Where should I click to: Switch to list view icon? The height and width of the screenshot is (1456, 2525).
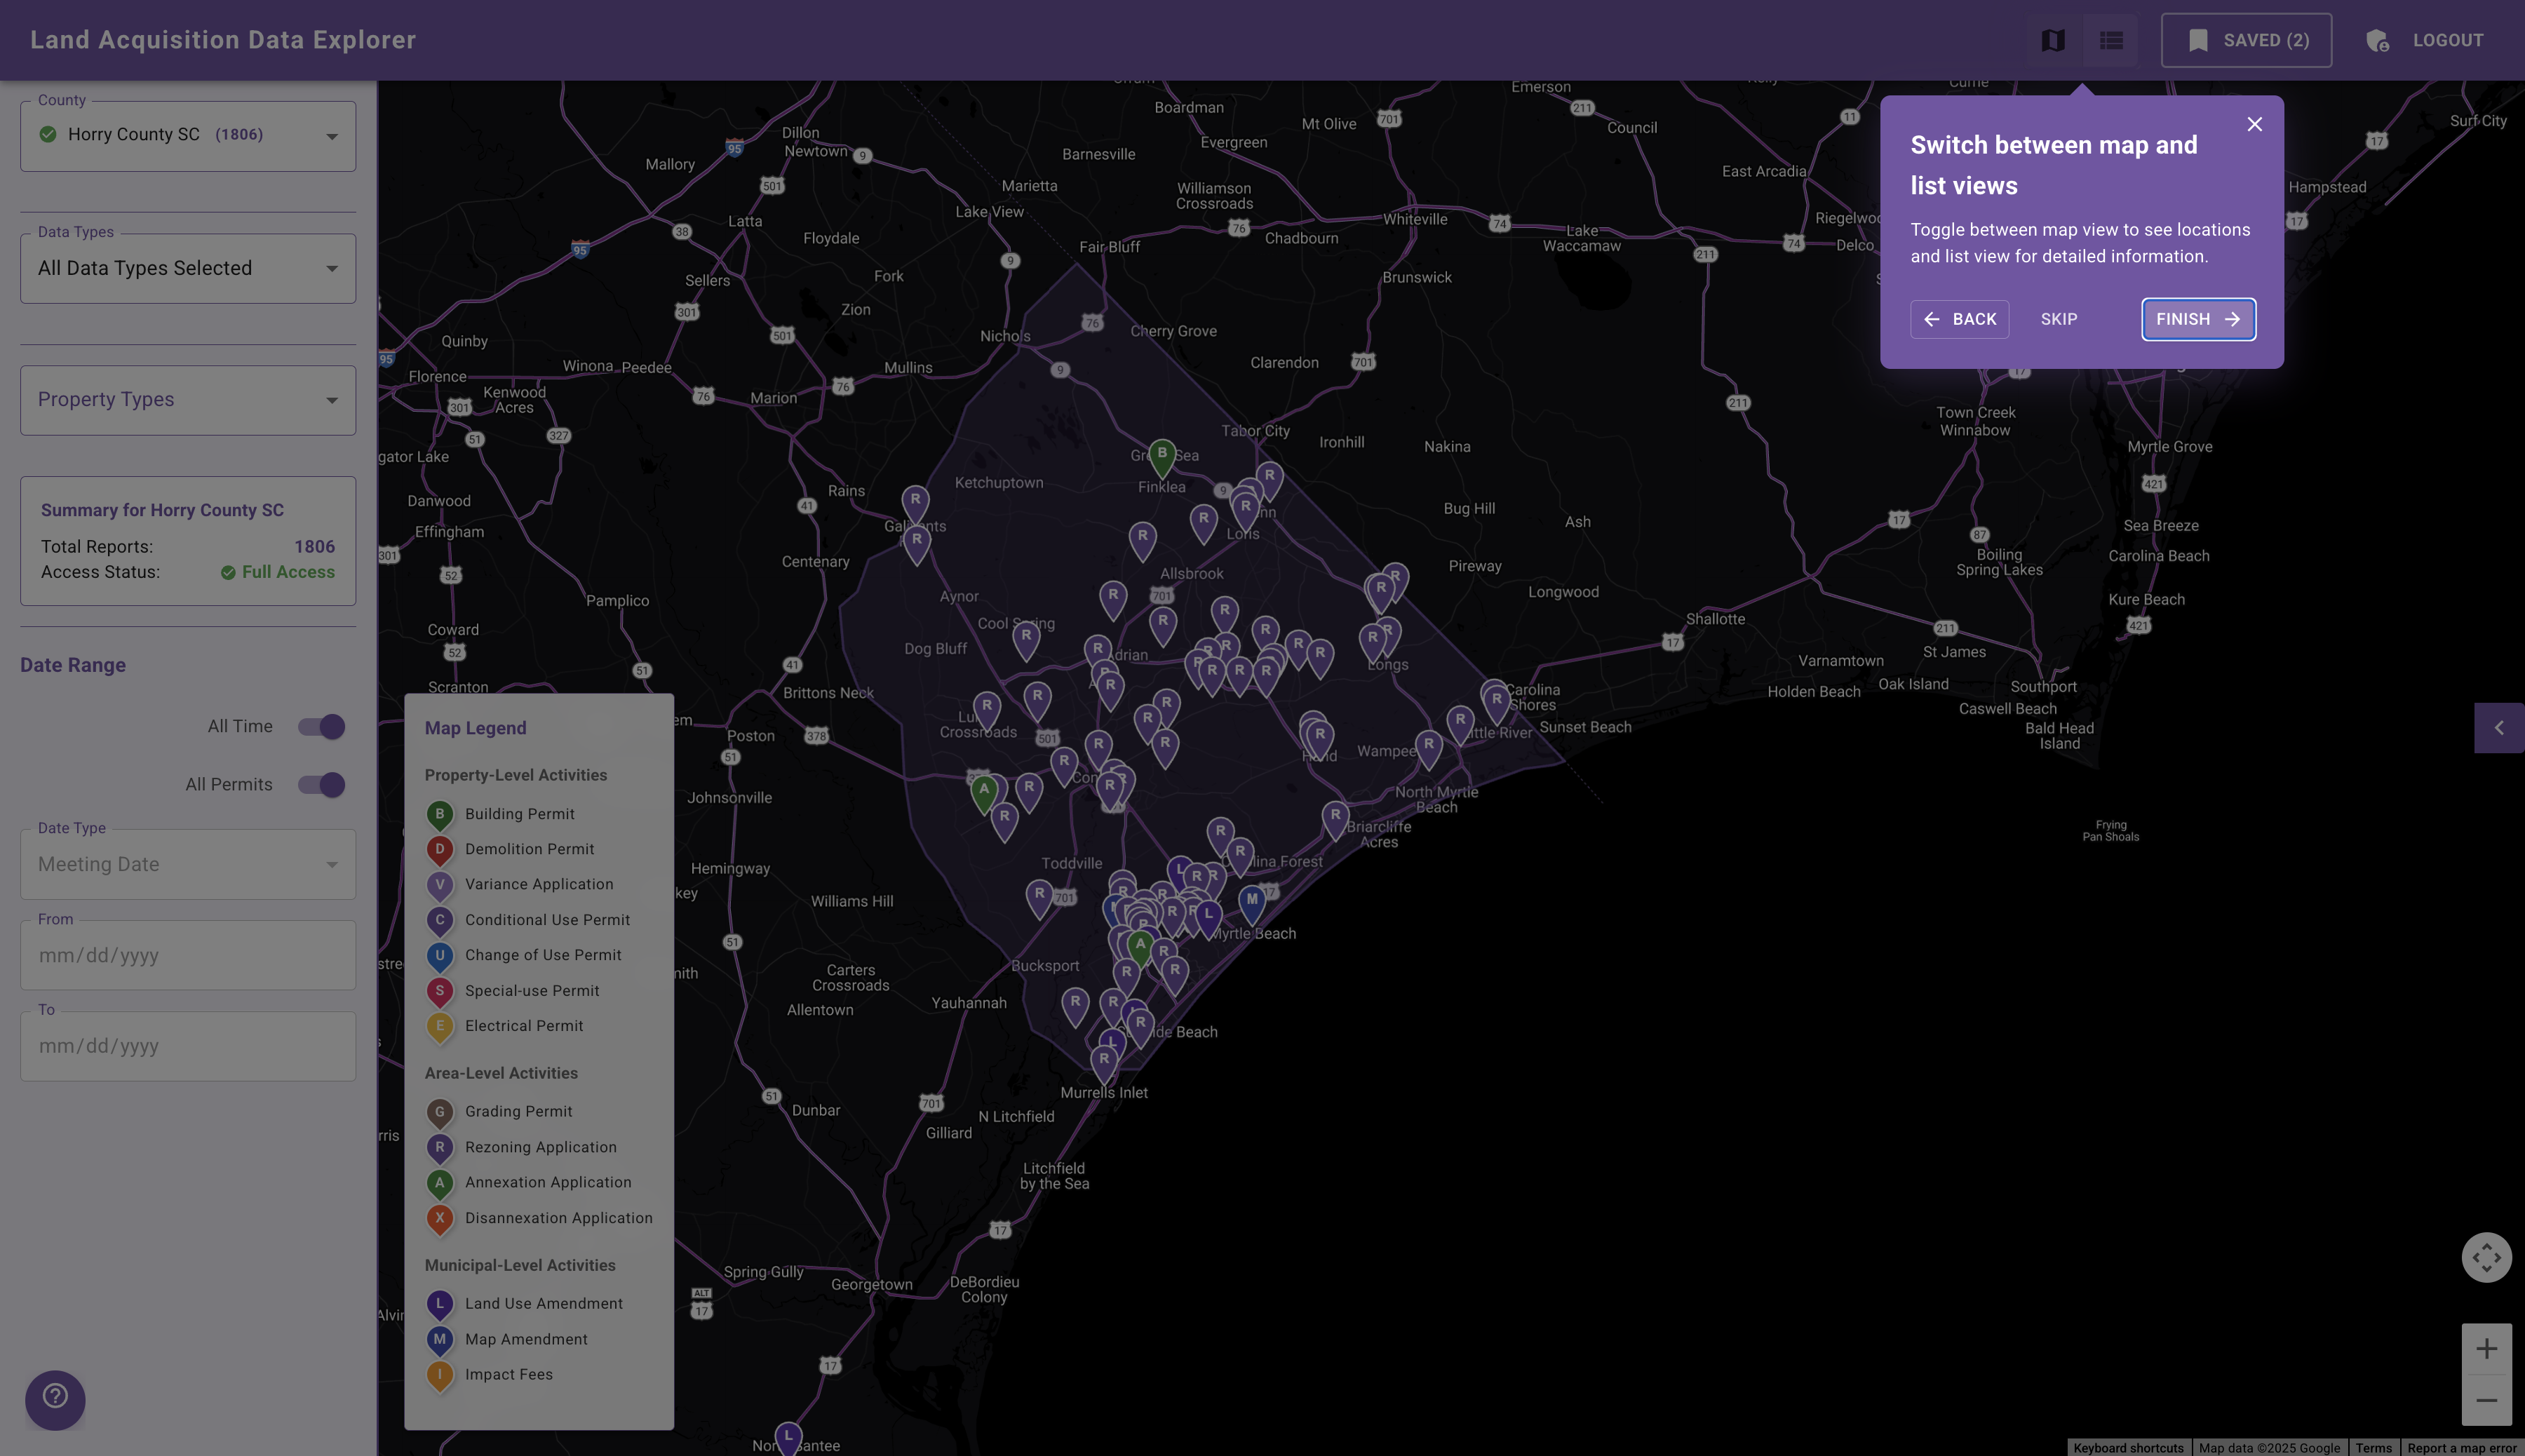pos(2111,40)
